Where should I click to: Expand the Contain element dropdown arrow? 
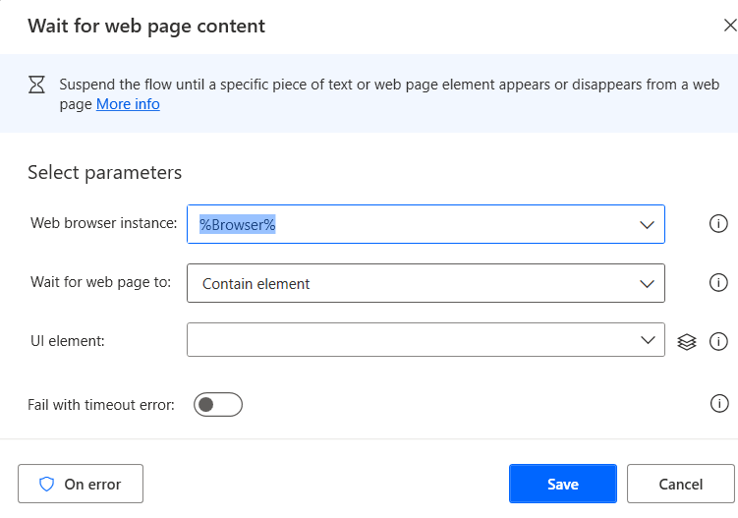click(647, 283)
